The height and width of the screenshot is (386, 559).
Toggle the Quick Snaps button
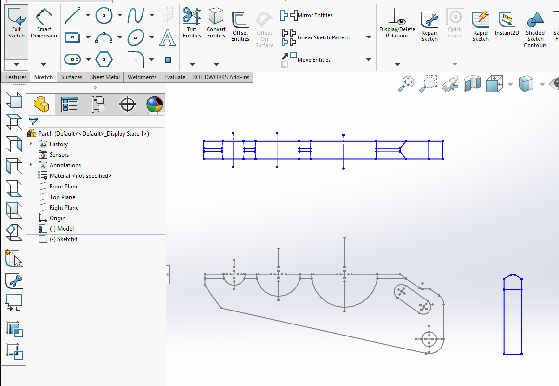(x=455, y=24)
